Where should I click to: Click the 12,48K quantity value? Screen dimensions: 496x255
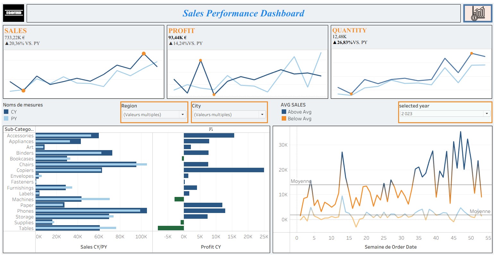[x=339, y=37]
